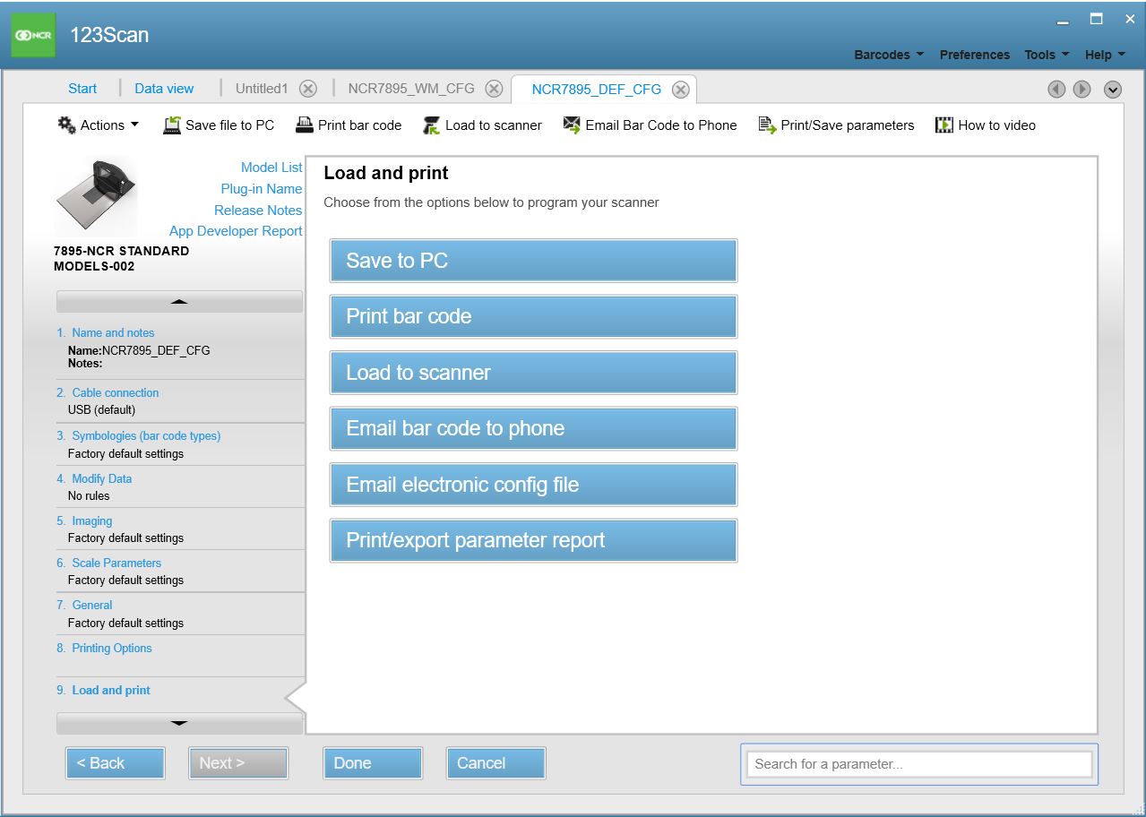Open the App Developer Report link
Screen dimensions: 1146x817
pyautogui.click(x=236, y=231)
